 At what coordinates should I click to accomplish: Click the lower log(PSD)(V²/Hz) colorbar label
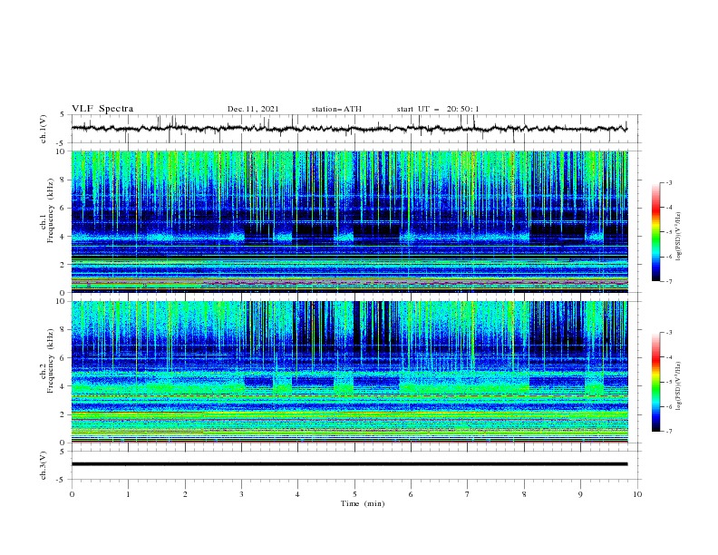[x=678, y=385]
